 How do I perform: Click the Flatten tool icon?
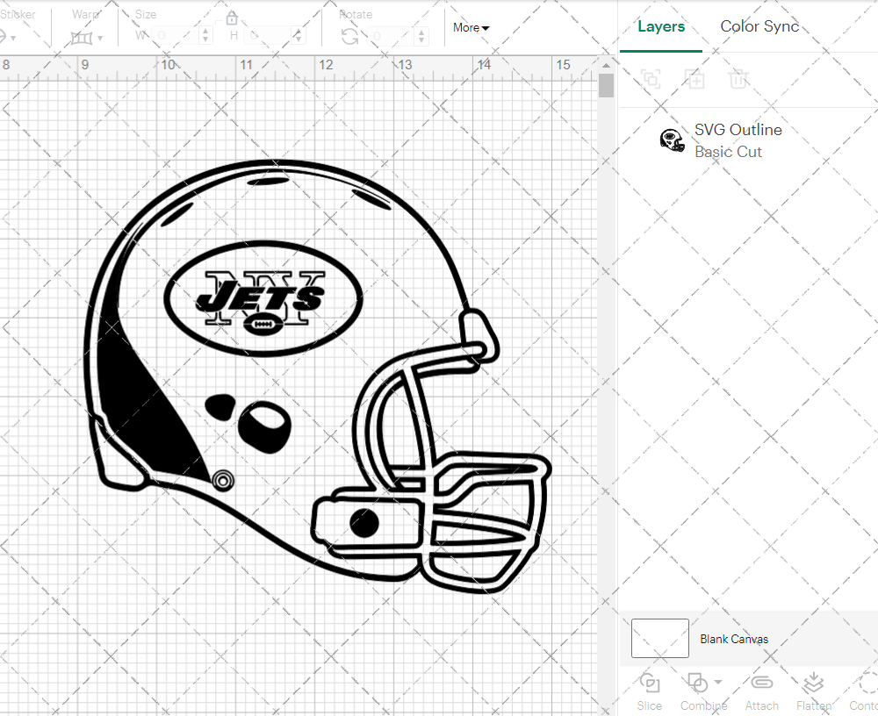814,683
